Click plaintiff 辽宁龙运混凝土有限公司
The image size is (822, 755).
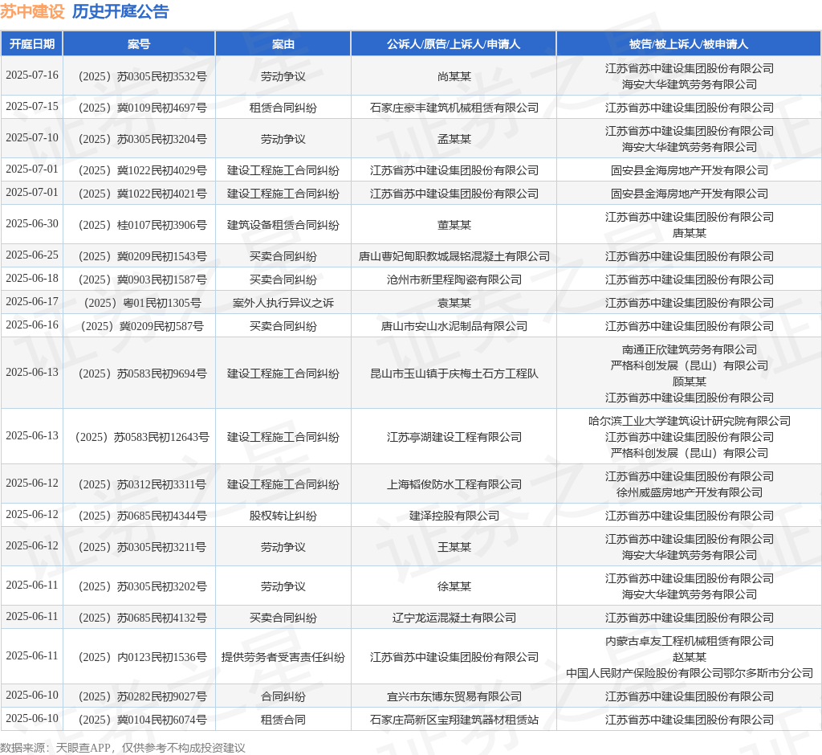[454, 618]
